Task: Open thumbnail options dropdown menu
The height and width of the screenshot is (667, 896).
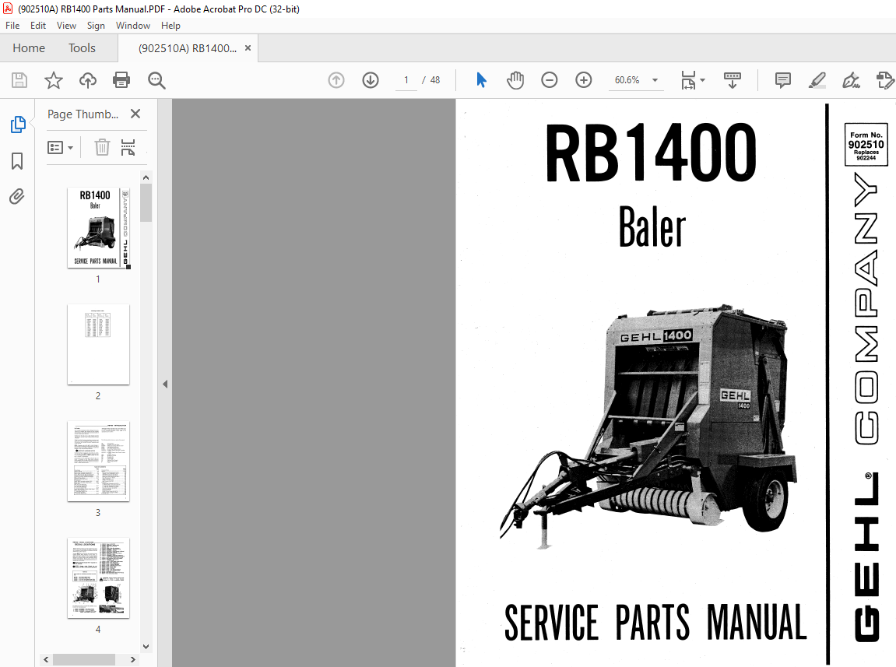Action: [x=60, y=147]
